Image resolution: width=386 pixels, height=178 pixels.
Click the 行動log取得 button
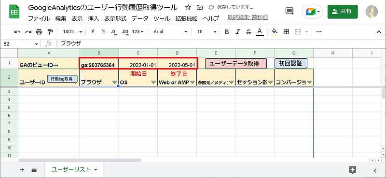(x=62, y=79)
